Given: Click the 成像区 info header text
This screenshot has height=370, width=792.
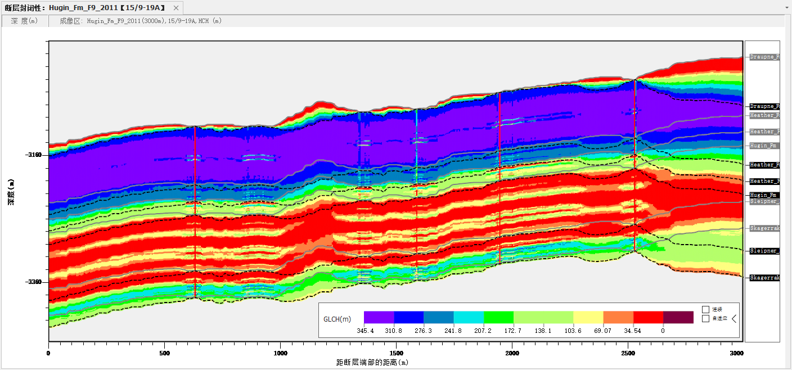Looking at the screenshot, I should point(141,21).
